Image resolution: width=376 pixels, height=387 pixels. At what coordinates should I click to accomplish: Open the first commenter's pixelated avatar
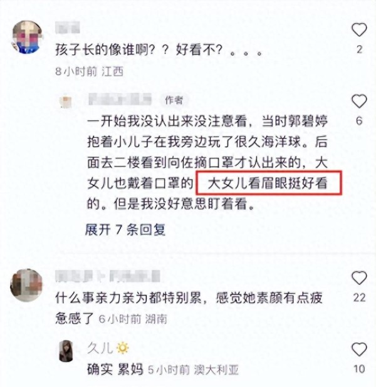(x=27, y=37)
